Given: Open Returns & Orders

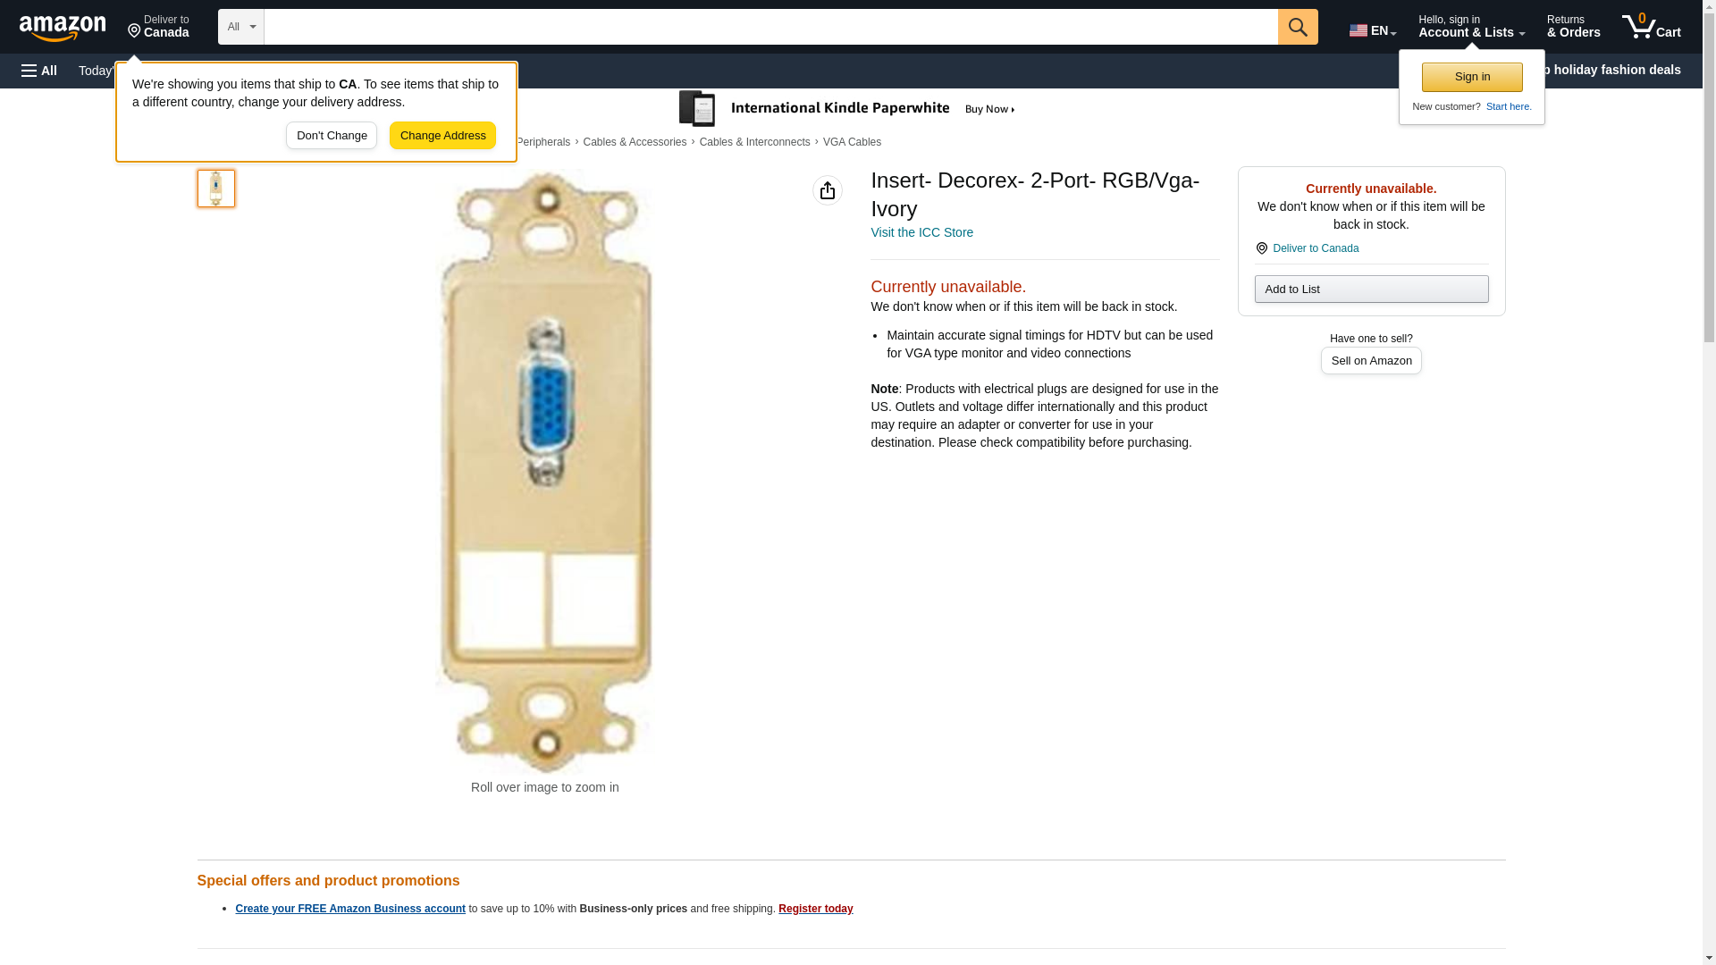Looking at the screenshot, I should 1573,27.
